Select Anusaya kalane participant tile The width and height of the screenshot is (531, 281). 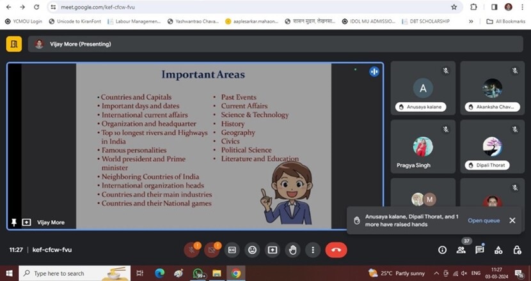pos(423,87)
